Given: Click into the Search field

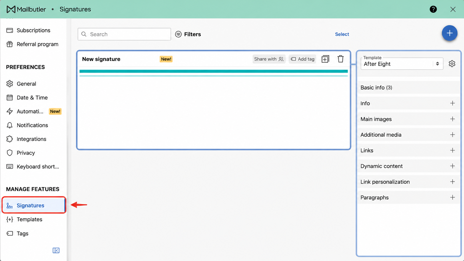Looking at the screenshot, I should [x=124, y=34].
